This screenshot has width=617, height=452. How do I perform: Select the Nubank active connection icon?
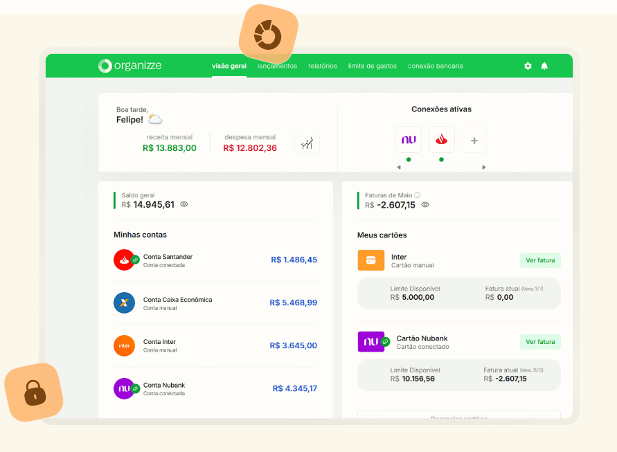pyautogui.click(x=409, y=140)
